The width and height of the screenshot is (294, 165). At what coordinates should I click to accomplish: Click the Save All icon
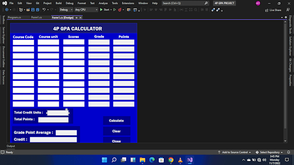coord(38,10)
